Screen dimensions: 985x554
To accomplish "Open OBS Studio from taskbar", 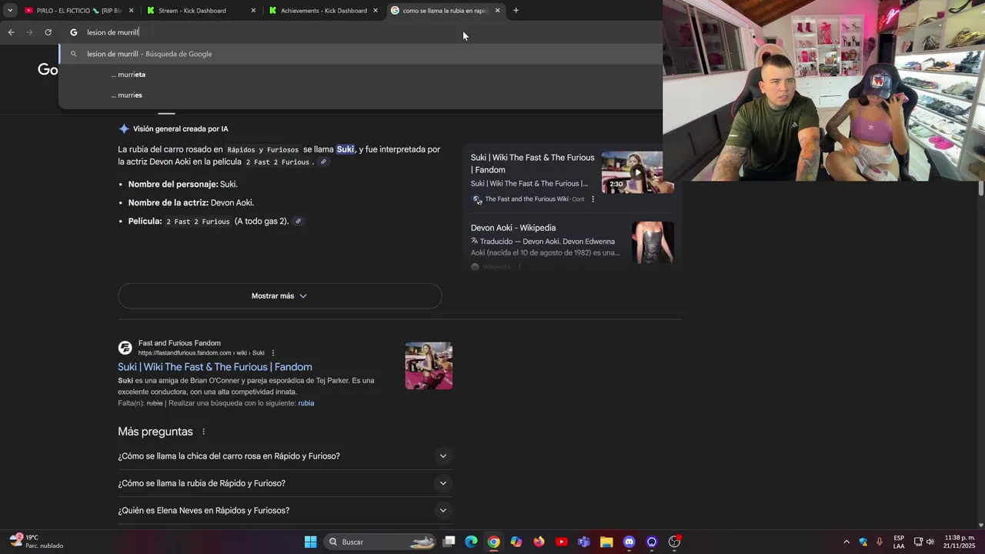I will click(675, 542).
